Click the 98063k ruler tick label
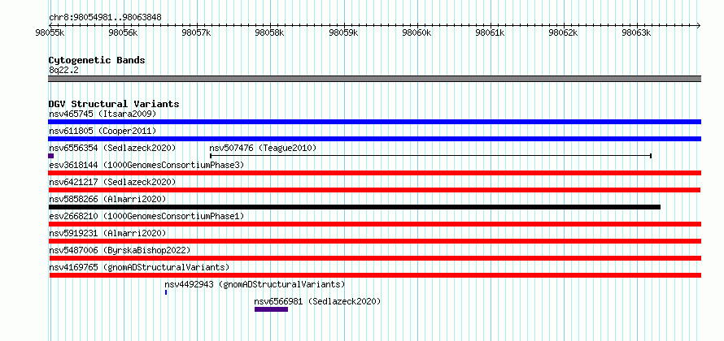Screen dimensions: 724x341 tap(637, 33)
